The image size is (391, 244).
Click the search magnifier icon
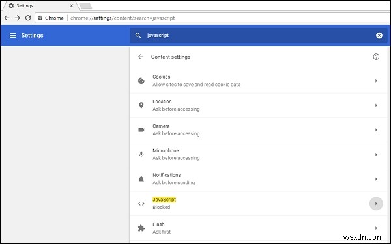[x=138, y=35]
